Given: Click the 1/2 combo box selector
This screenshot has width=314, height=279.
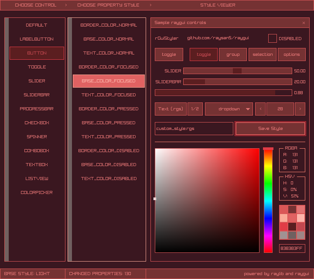Looking at the screenshot, I should click(195, 109).
